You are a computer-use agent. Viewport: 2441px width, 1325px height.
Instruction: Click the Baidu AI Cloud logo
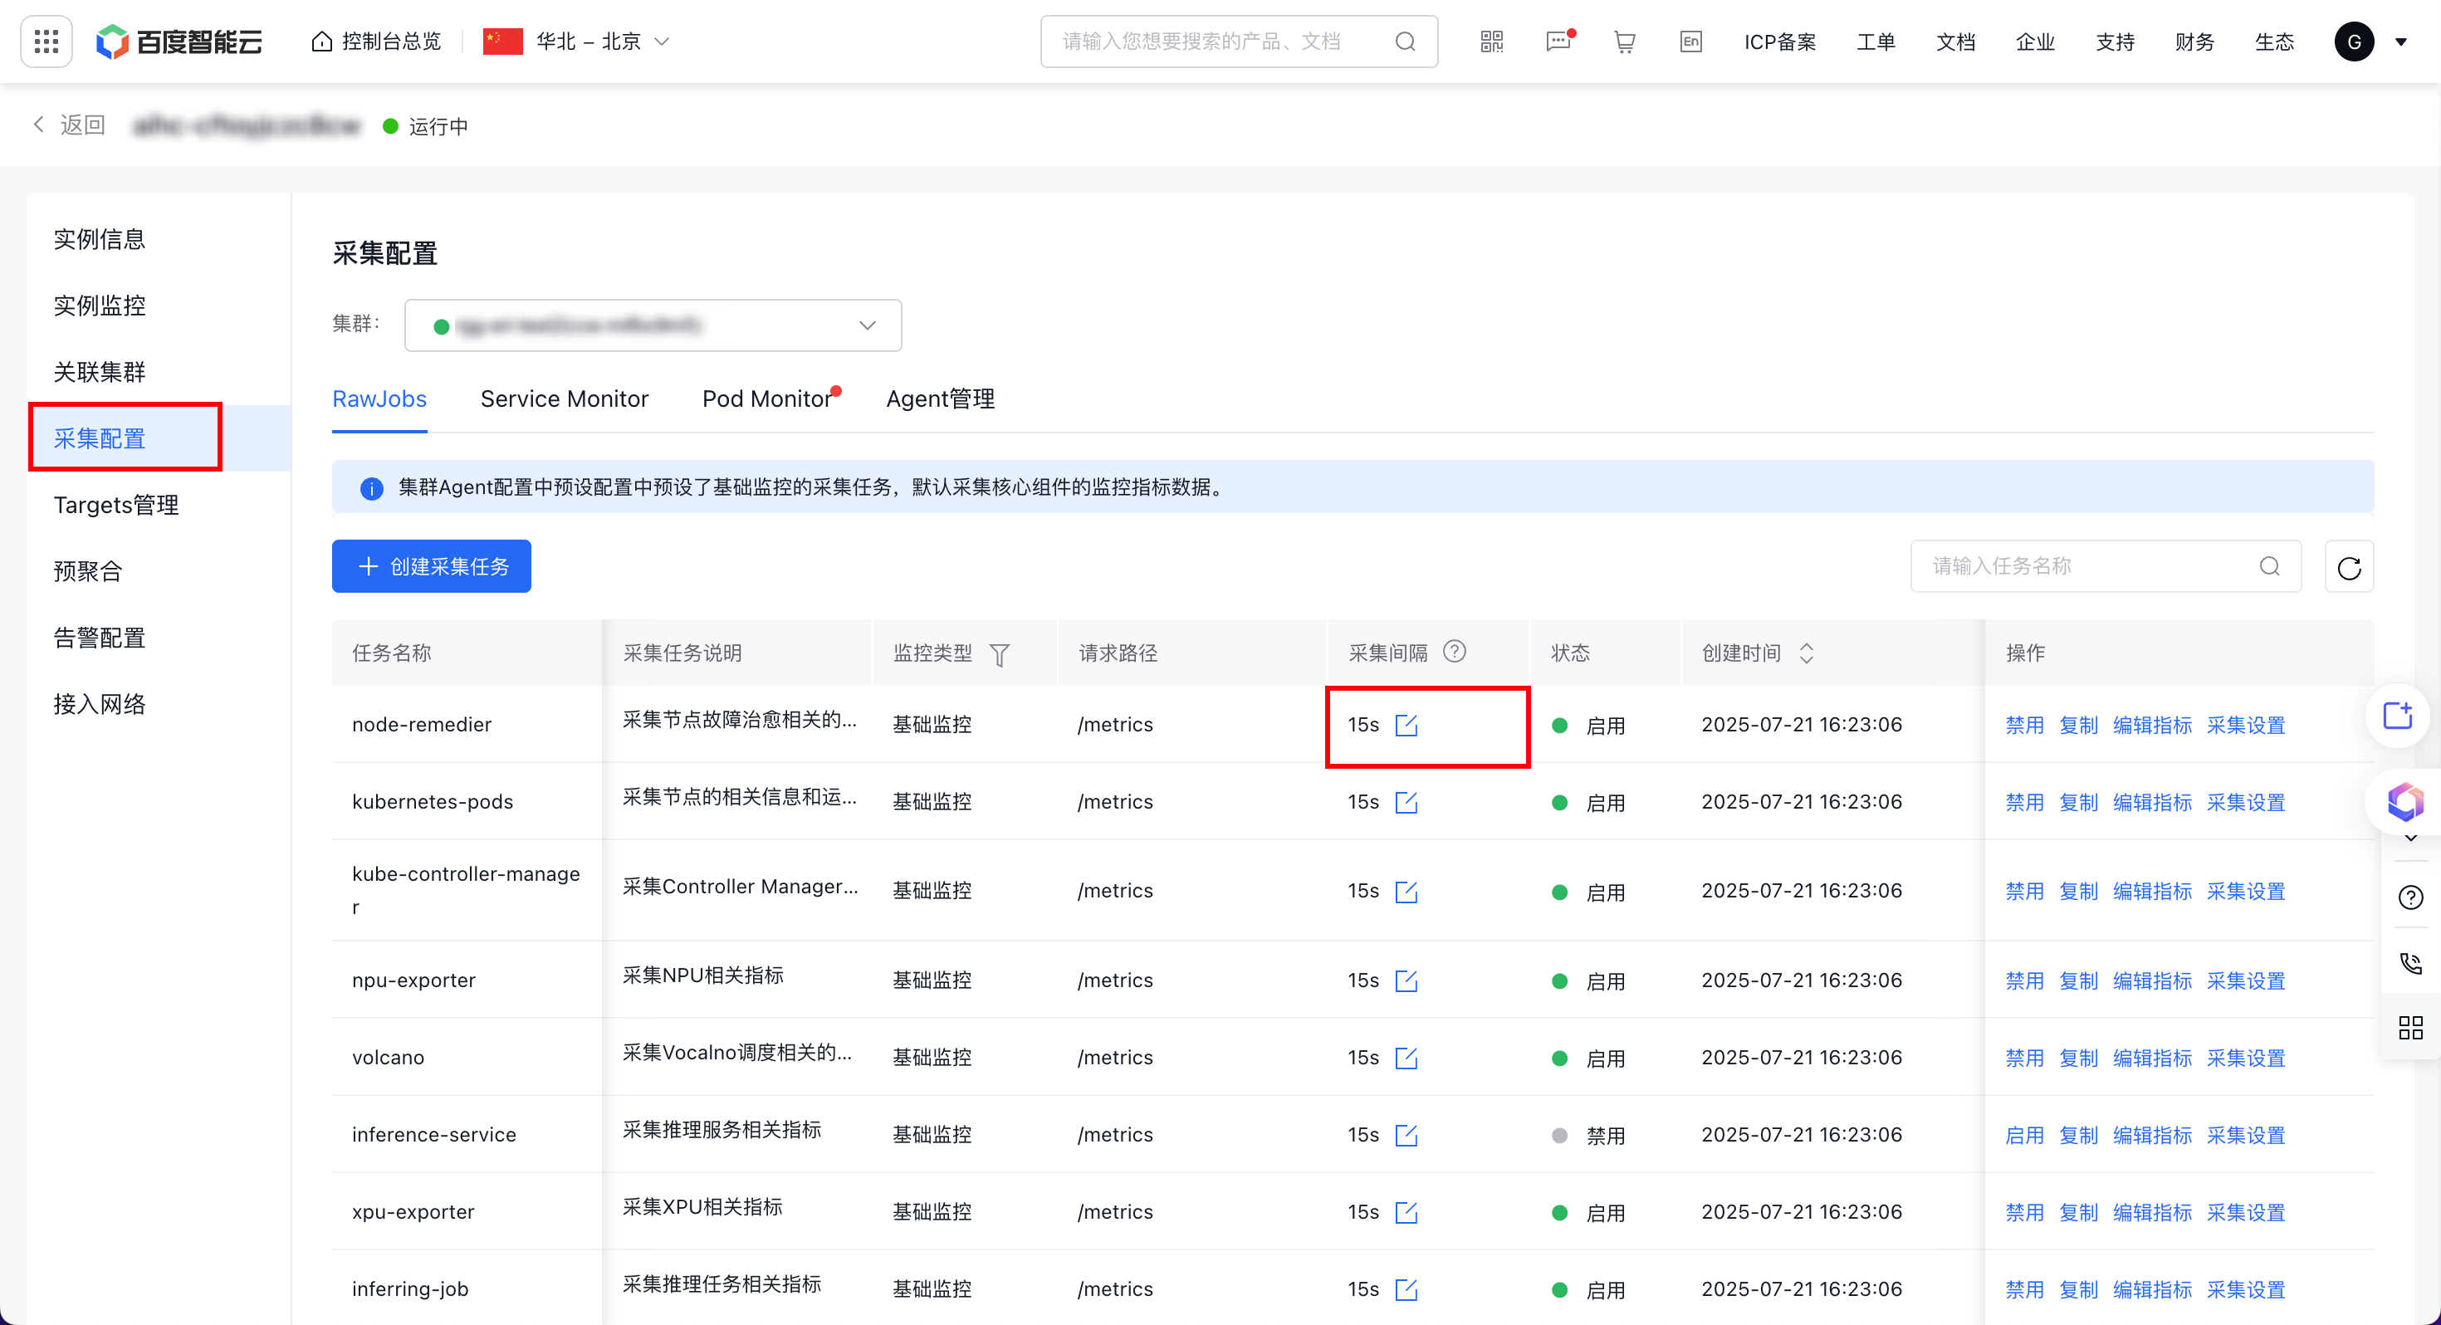[x=179, y=42]
